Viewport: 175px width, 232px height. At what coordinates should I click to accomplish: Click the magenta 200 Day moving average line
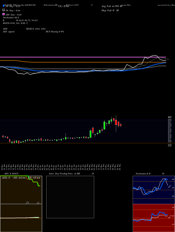(83, 57)
